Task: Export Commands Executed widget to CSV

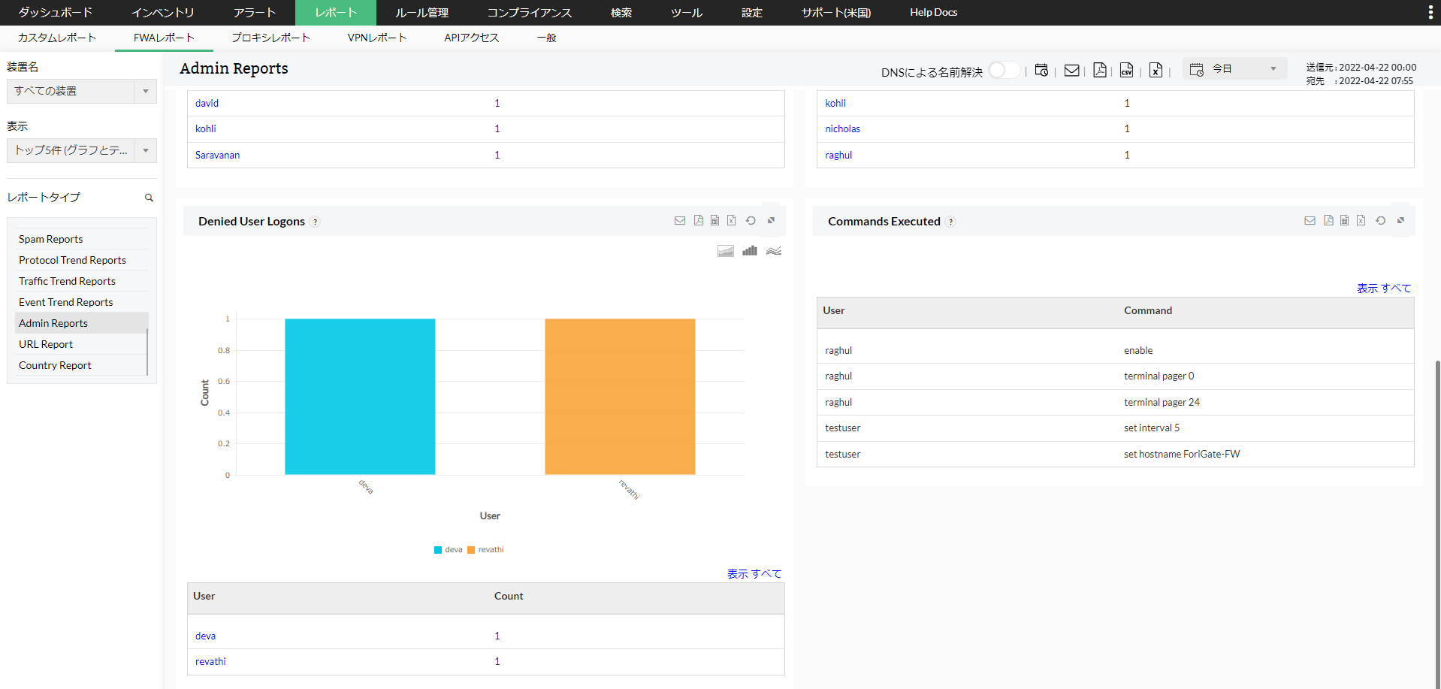Action: pos(1344,220)
